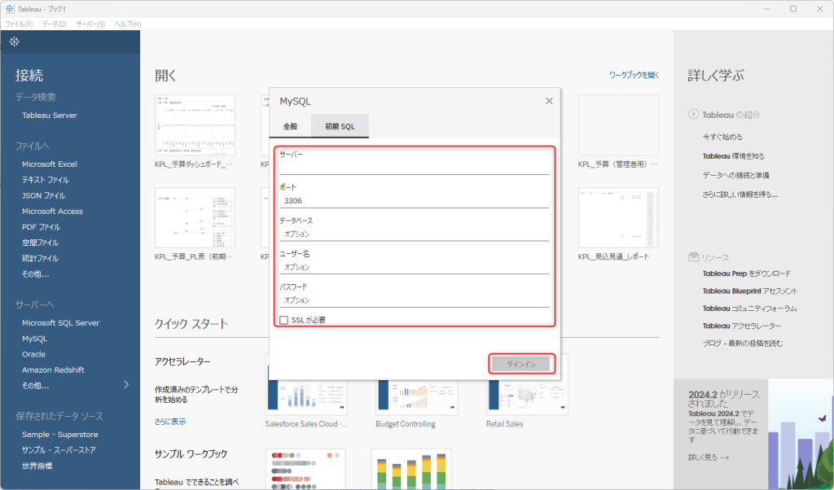
Task: Click the ポート field showing 3306
Action: 415,201
